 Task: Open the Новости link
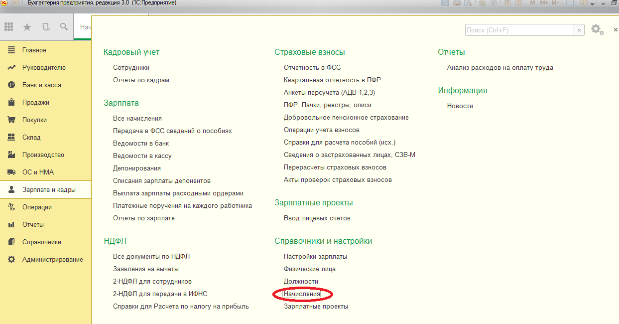[x=460, y=106]
